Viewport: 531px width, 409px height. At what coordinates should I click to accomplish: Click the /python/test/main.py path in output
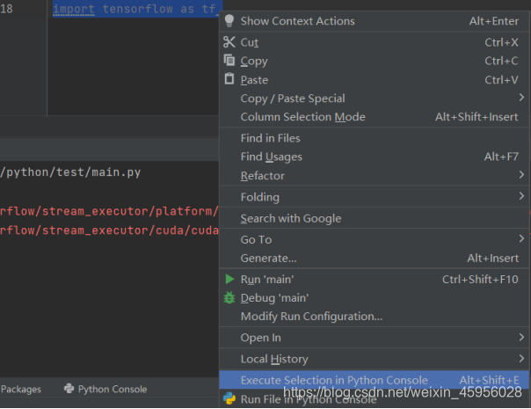pos(70,172)
